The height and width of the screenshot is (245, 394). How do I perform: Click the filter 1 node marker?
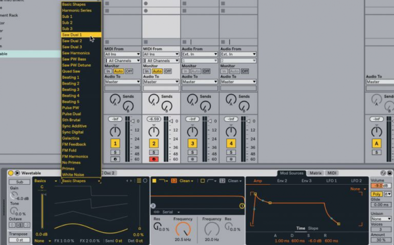click(242, 206)
